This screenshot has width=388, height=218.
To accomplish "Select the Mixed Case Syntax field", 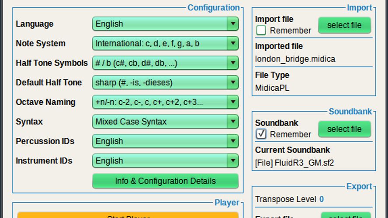I will click(159, 122).
